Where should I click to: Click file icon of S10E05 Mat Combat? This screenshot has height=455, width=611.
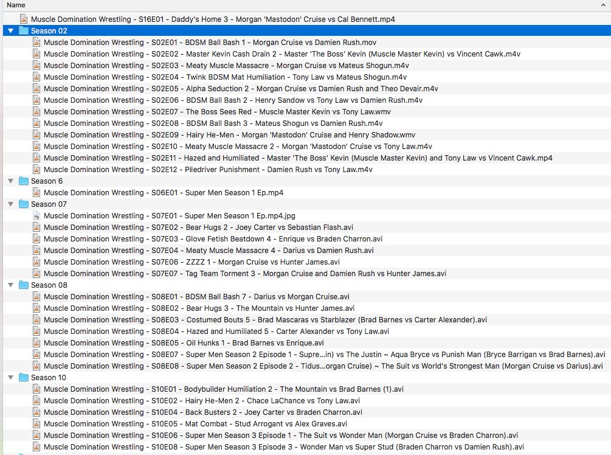pyautogui.click(x=36, y=424)
